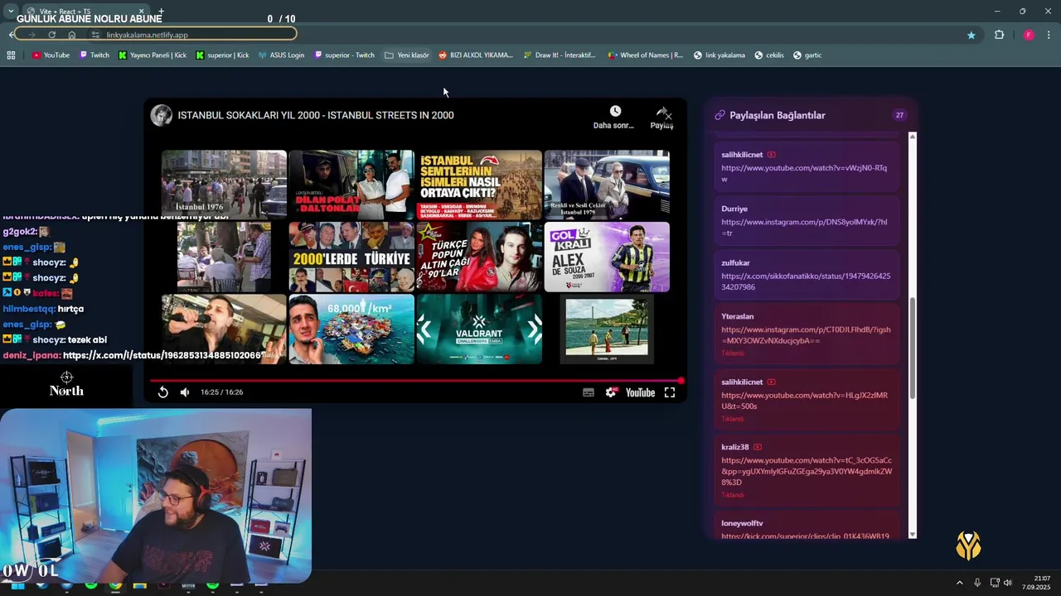The image size is (1061, 596).
Task: Bookmark this page with the star icon
Action: coord(971,35)
